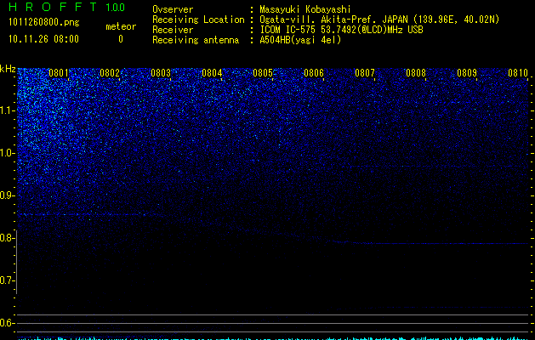Click the 0806 time marker
The width and height of the screenshot is (535, 340).
pos(314,73)
